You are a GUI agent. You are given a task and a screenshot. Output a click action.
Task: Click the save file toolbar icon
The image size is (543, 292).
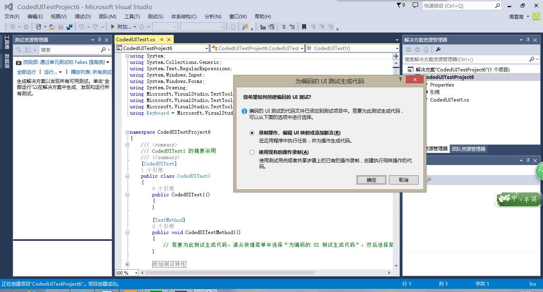(61, 27)
